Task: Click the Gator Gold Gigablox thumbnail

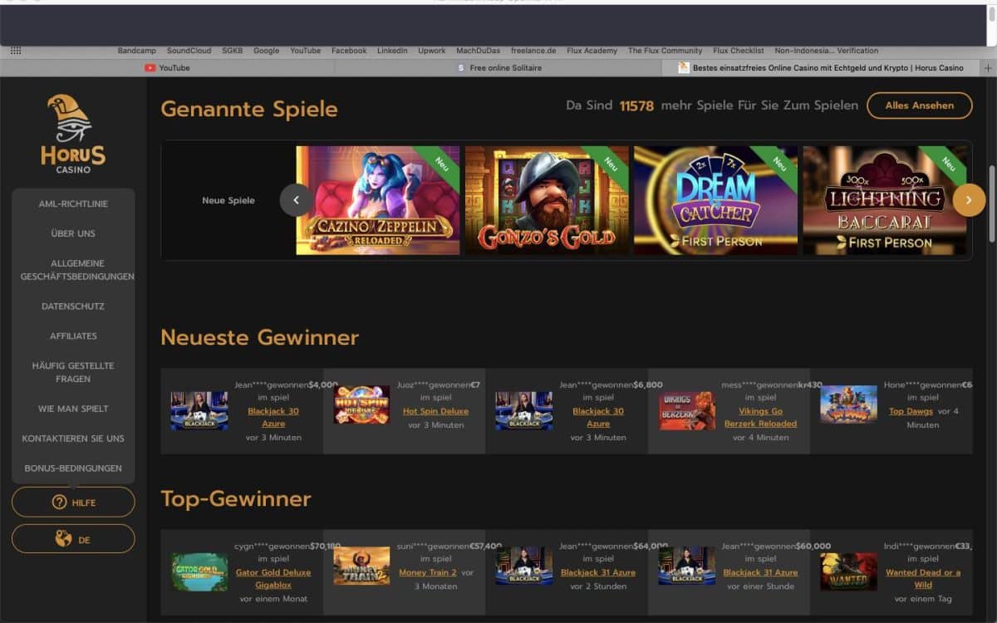Action: pyautogui.click(x=199, y=571)
